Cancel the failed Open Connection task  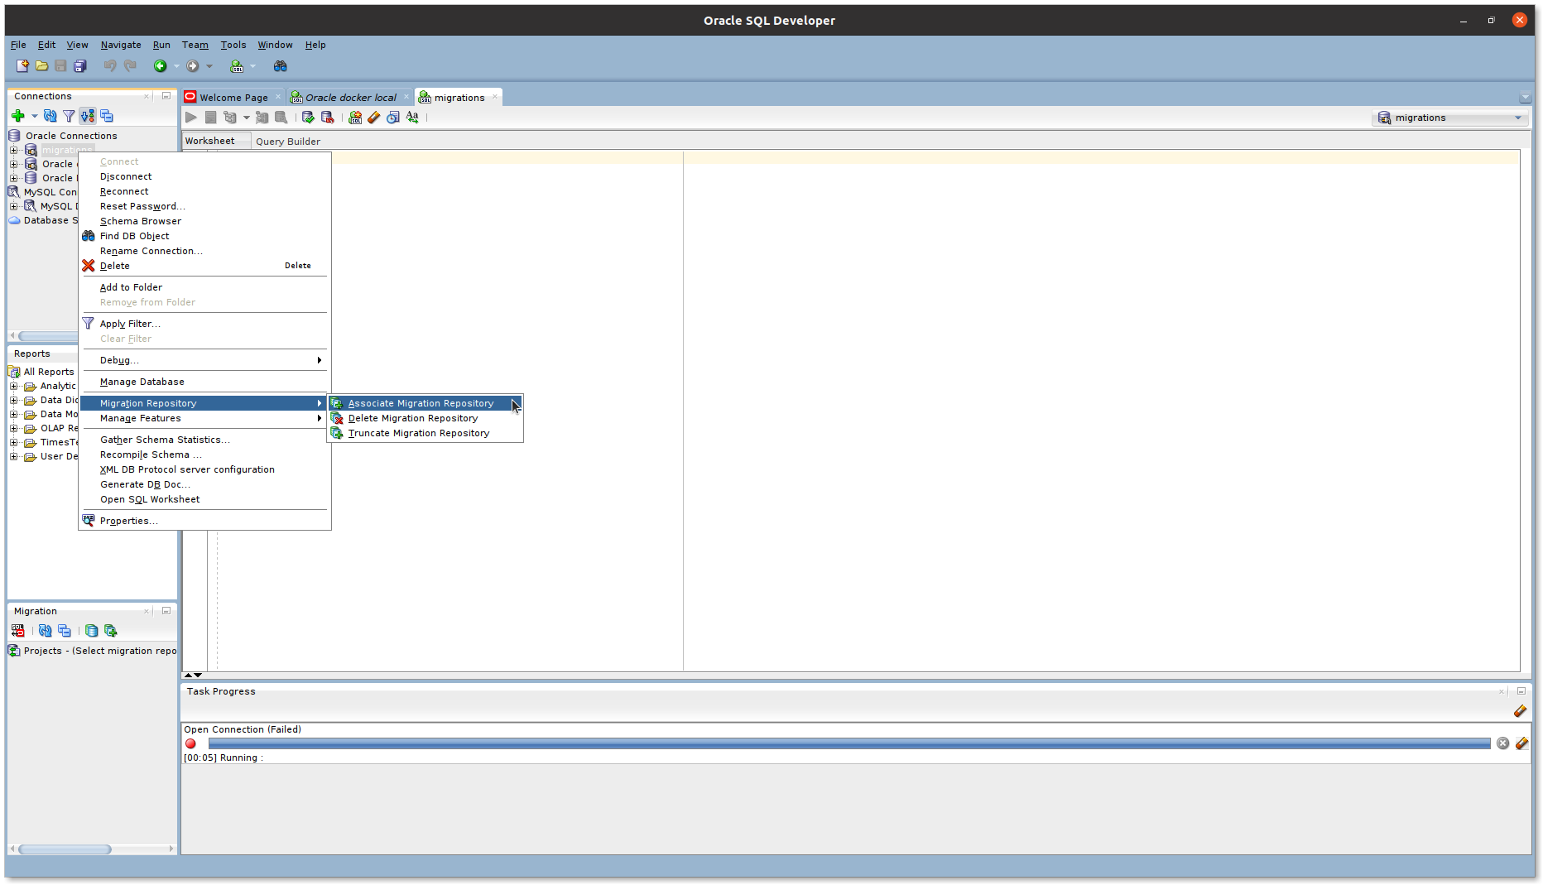[x=1503, y=743]
